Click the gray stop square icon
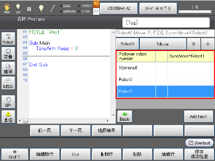The image size is (215, 161). 29,9
